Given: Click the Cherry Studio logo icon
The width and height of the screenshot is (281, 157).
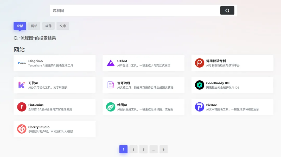Looking at the screenshot, I should [x=22, y=129].
